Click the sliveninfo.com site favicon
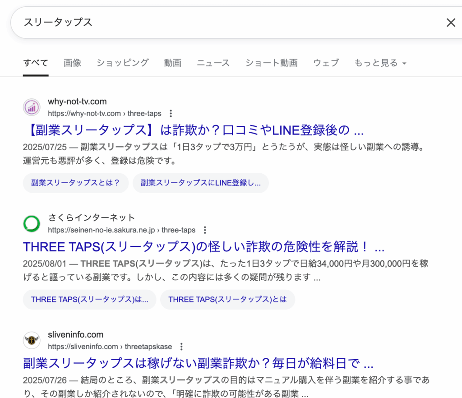 [32, 340]
